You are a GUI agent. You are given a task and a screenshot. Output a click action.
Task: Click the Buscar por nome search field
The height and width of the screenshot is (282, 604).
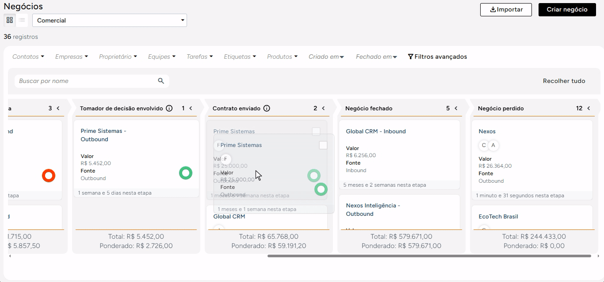[x=86, y=81]
